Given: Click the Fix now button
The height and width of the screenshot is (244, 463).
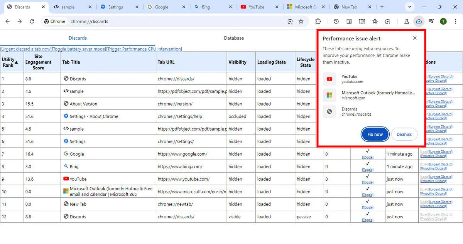Looking at the screenshot, I should [374, 134].
